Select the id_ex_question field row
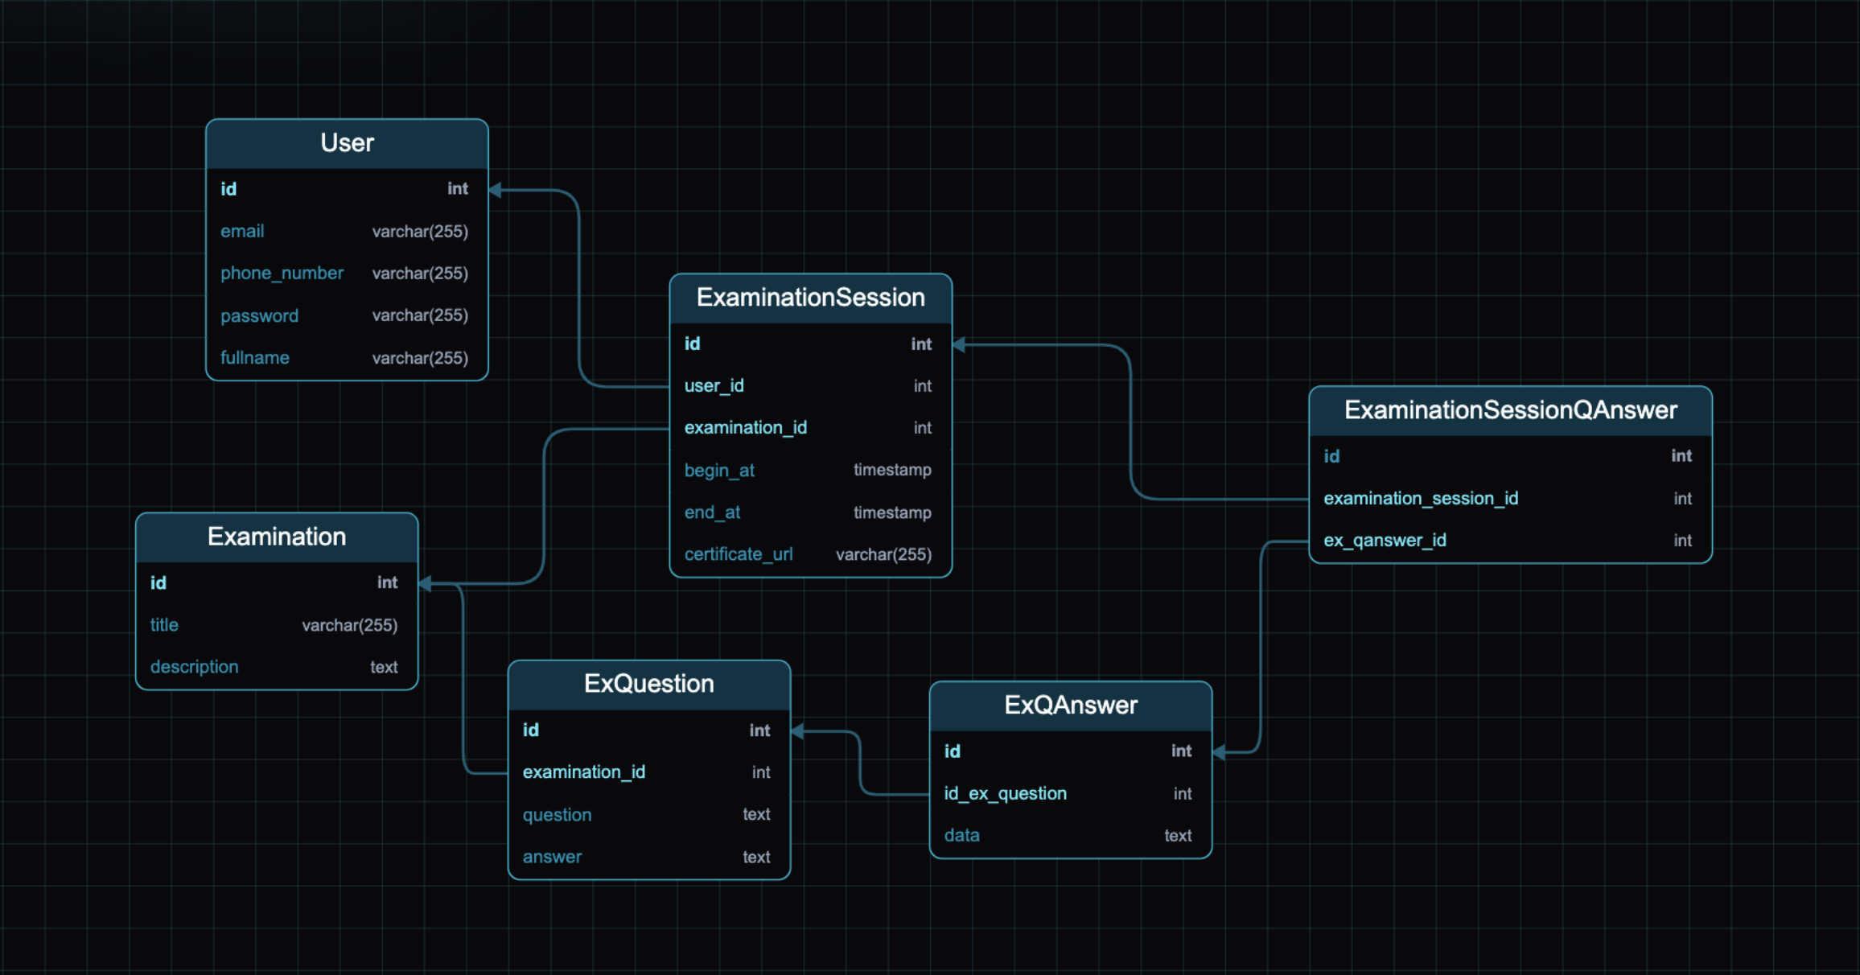Screen dimensions: 1860x975 [x=1005, y=794]
